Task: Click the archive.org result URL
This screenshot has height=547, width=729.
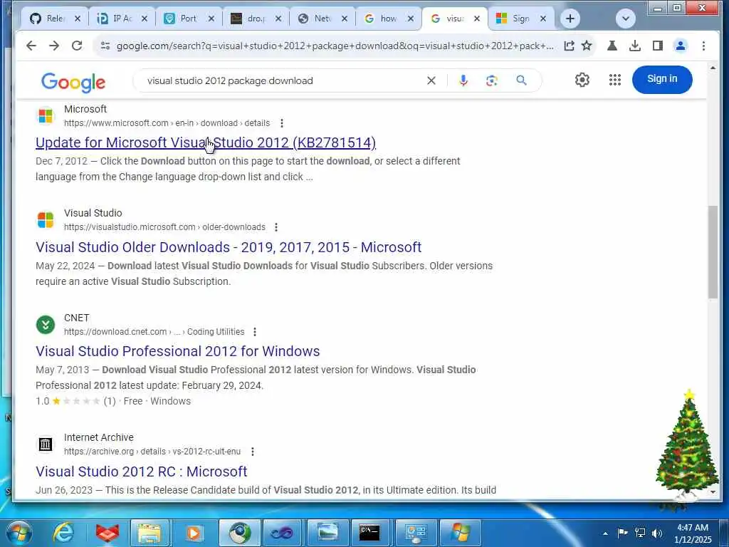Action: click(x=152, y=452)
